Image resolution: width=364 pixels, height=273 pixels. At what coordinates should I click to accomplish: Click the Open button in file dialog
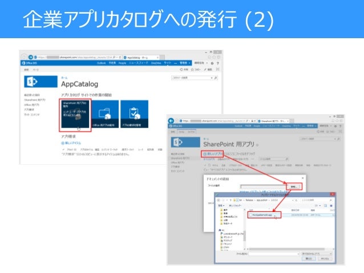pos(309,259)
